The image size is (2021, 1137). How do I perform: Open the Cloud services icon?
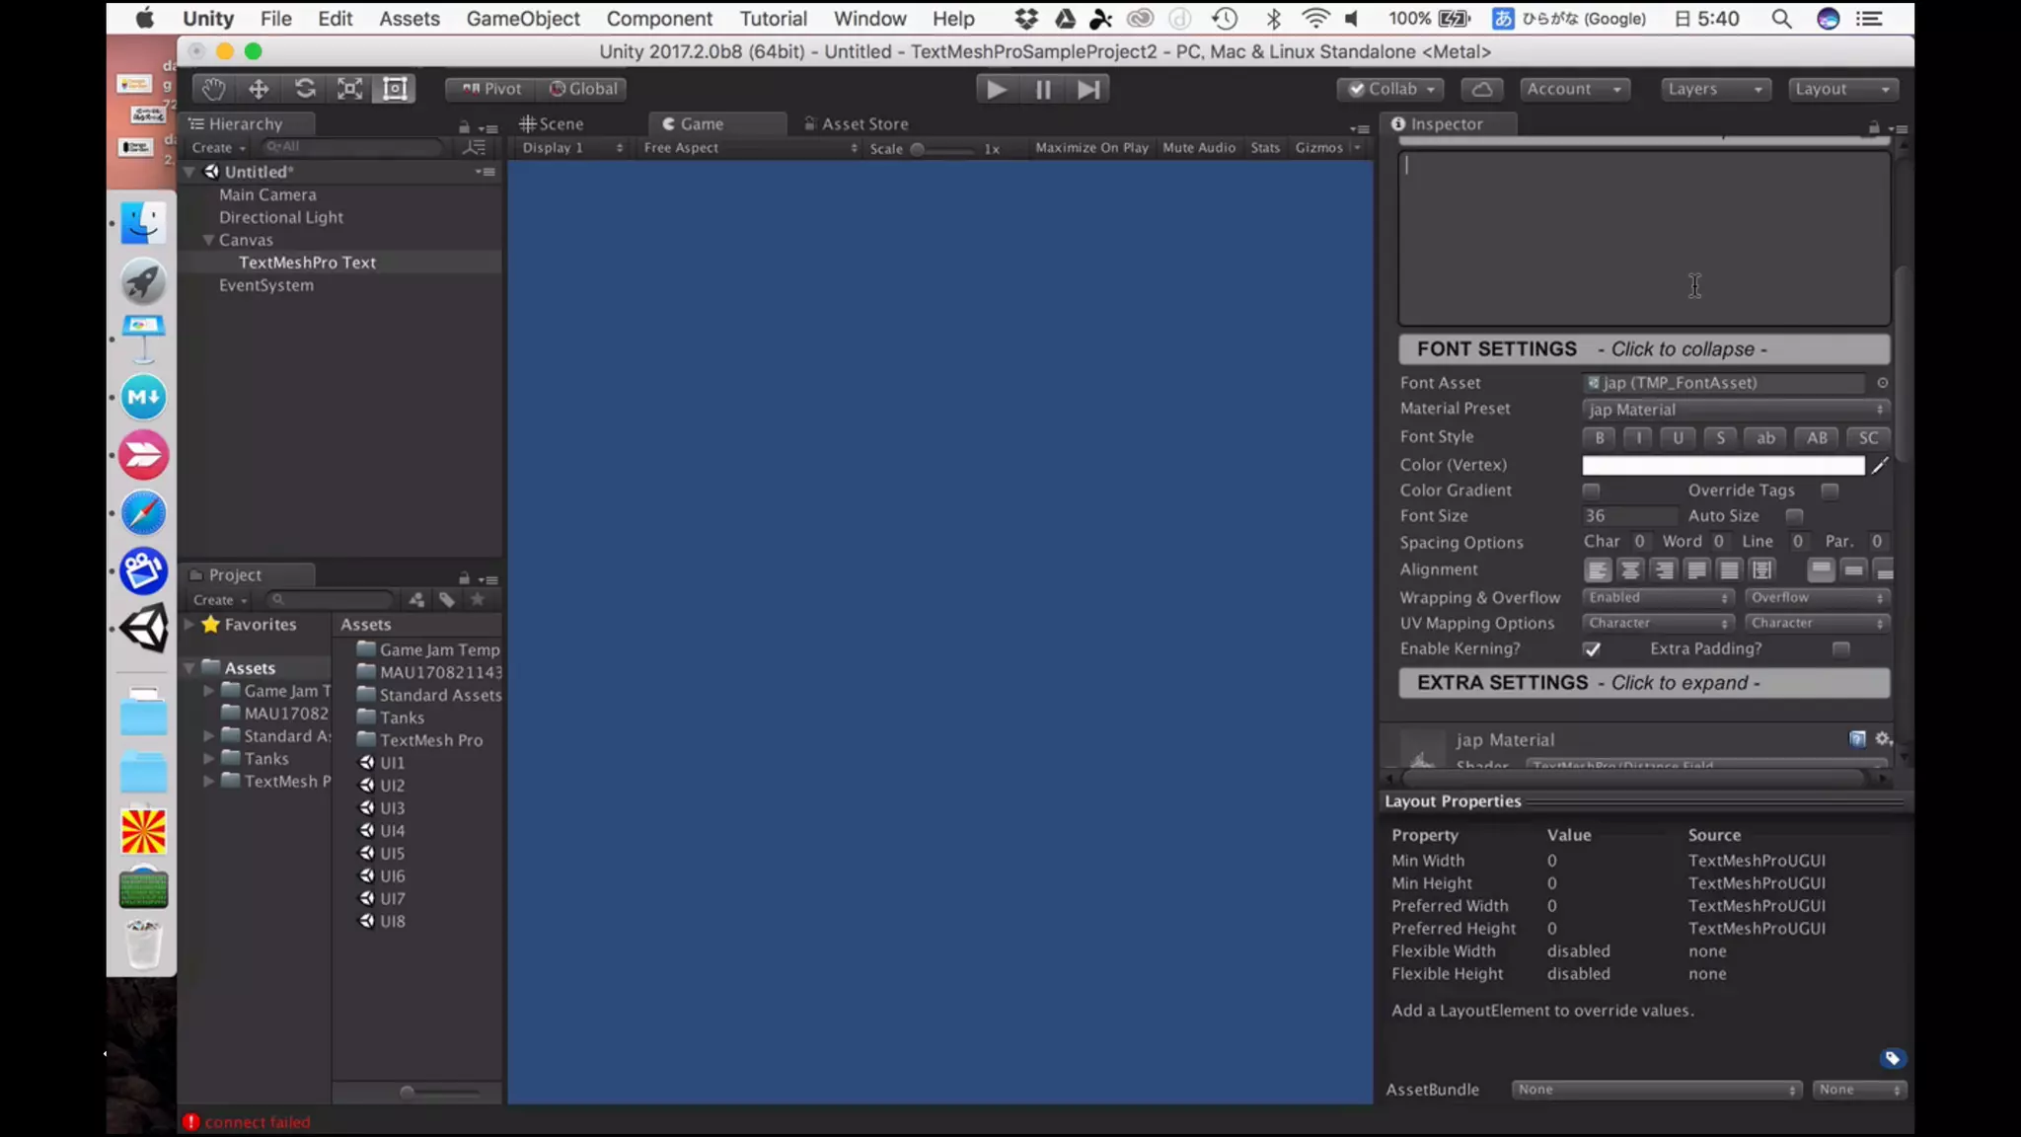1481,89
